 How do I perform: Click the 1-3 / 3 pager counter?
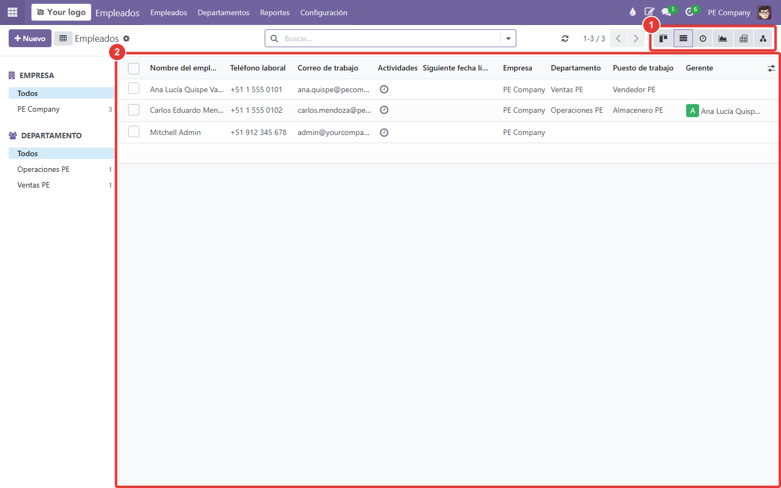(594, 38)
